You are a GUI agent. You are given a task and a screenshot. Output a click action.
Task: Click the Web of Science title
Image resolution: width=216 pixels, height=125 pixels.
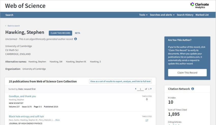click(25, 6)
